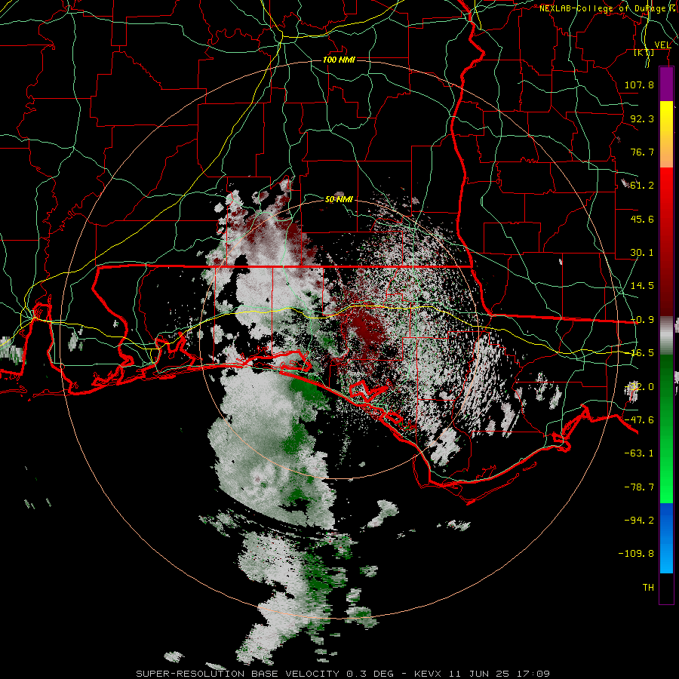
Task: Click the TH label on the legend
Action: pyautogui.click(x=648, y=587)
